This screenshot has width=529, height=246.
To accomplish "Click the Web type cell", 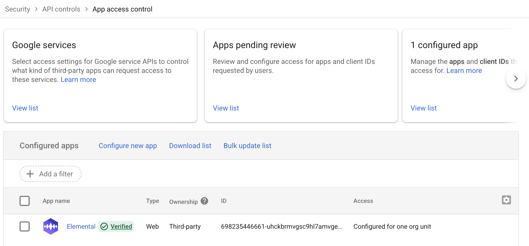I will pos(153,226).
